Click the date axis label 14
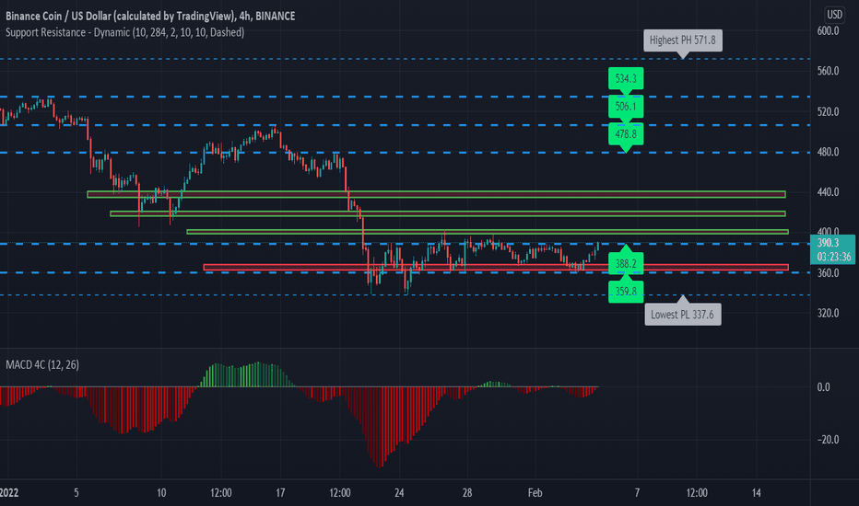Screen dimensions: 859x506 757,493
